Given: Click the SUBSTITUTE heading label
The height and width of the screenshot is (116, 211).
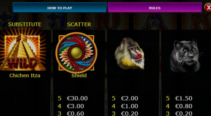Looking at the screenshot, I should 25,24.
